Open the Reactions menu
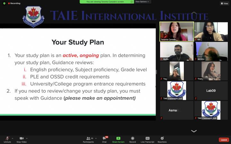The width and height of the screenshot is (231, 144). click(162, 140)
